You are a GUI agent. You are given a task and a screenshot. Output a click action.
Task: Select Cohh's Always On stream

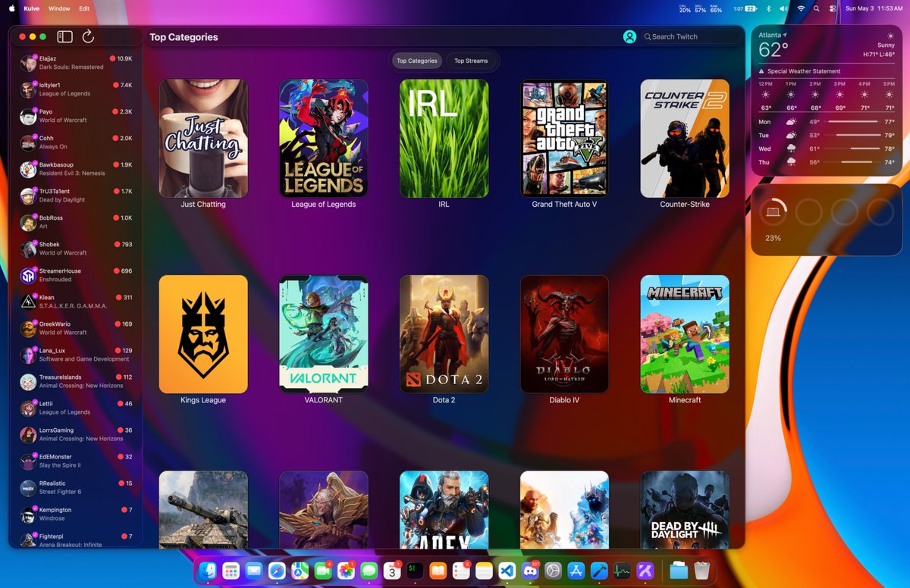[76, 142]
